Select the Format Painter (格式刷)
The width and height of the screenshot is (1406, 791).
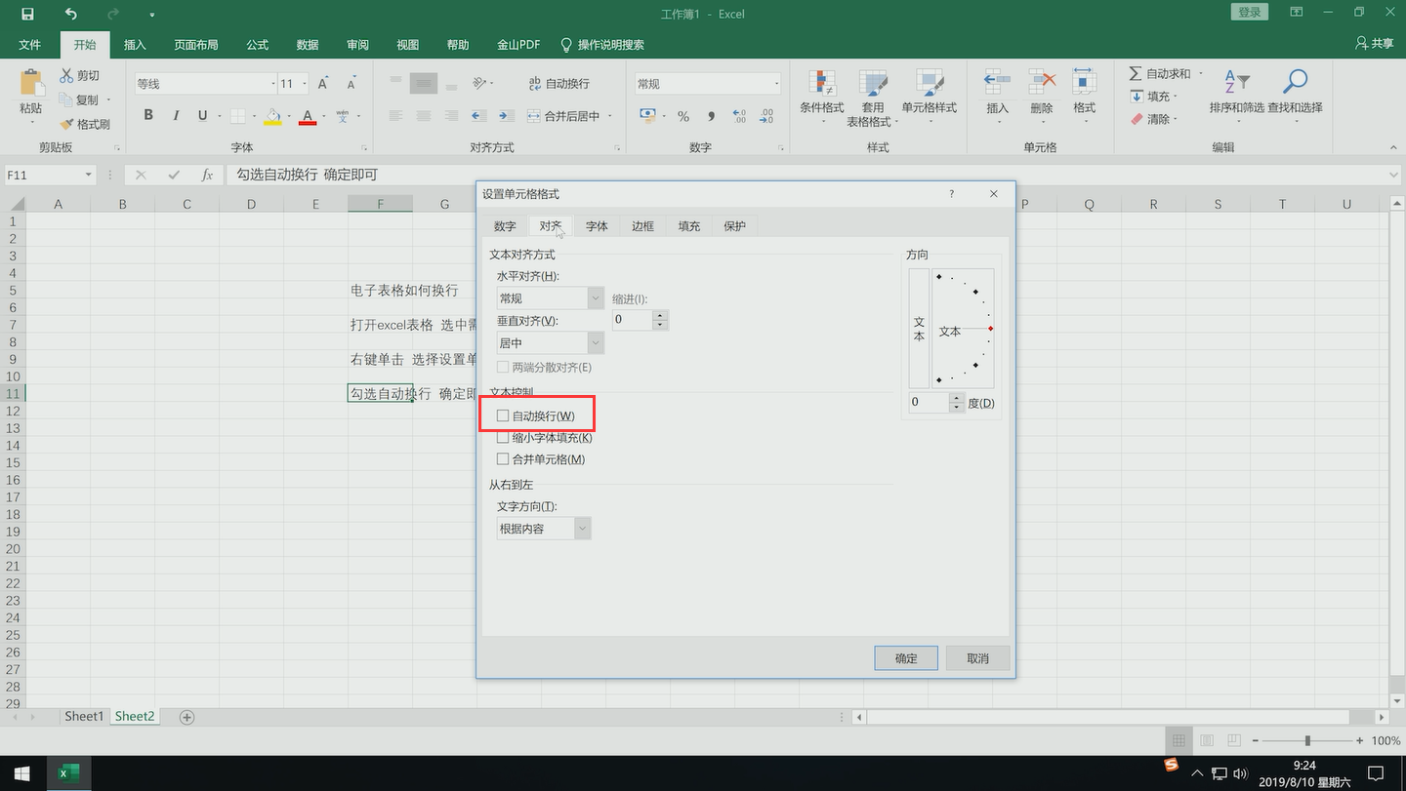coord(85,124)
